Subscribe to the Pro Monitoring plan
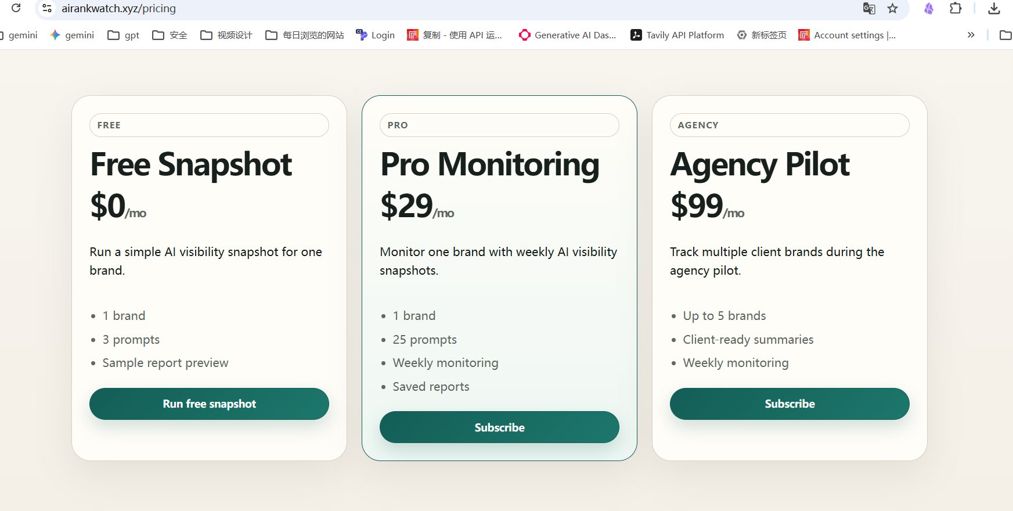 499,427
